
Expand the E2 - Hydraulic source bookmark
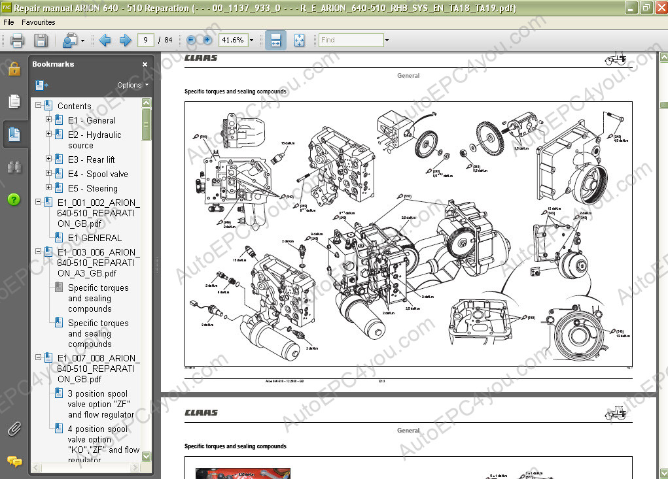[48, 134]
